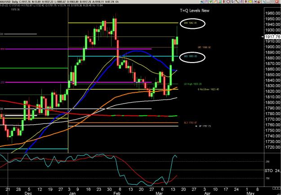Click the red candlestick toolbar icon
281x195 pixels.
click(x=224, y=2)
